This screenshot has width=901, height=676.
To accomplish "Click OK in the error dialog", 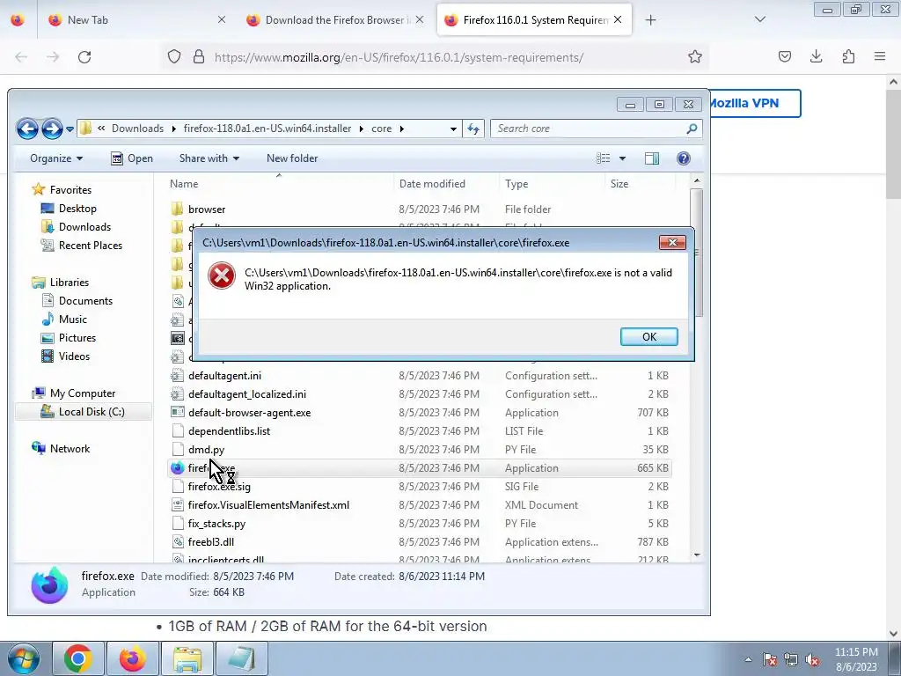I will (648, 337).
